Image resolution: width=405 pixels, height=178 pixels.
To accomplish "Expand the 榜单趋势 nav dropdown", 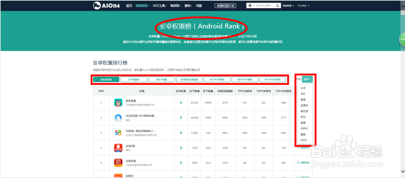I will tap(142, 5).
